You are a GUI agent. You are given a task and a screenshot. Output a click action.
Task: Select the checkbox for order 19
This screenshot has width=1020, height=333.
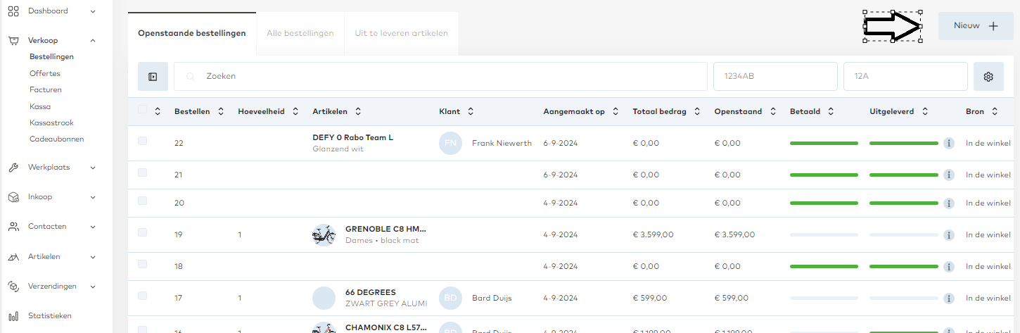[x=143, y=233]
